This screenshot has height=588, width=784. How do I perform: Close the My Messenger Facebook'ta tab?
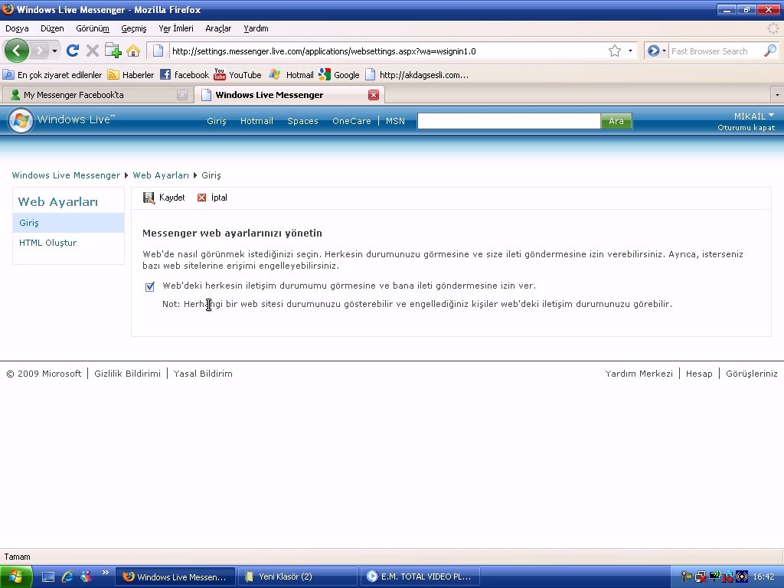(x=182, y=95)
